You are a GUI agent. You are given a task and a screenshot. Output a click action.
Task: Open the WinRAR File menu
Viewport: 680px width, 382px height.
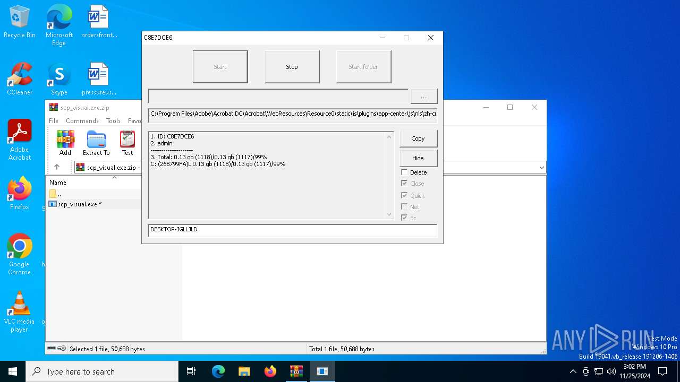(x=54, y=121)
